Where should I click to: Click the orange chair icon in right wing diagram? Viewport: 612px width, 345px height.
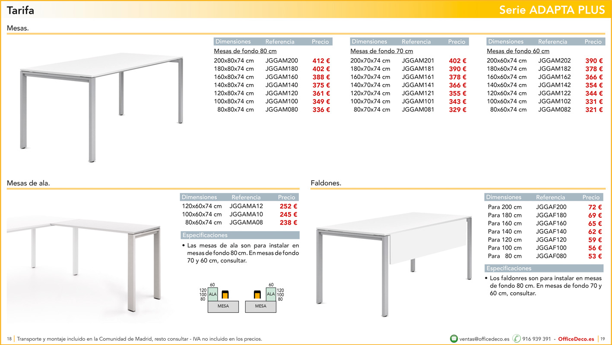coord(258,295)
